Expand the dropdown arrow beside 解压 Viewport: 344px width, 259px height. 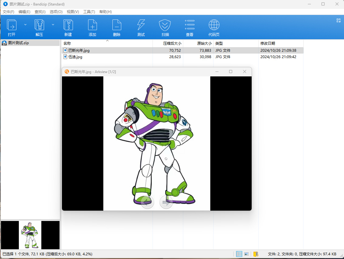[x=53, y=25]
